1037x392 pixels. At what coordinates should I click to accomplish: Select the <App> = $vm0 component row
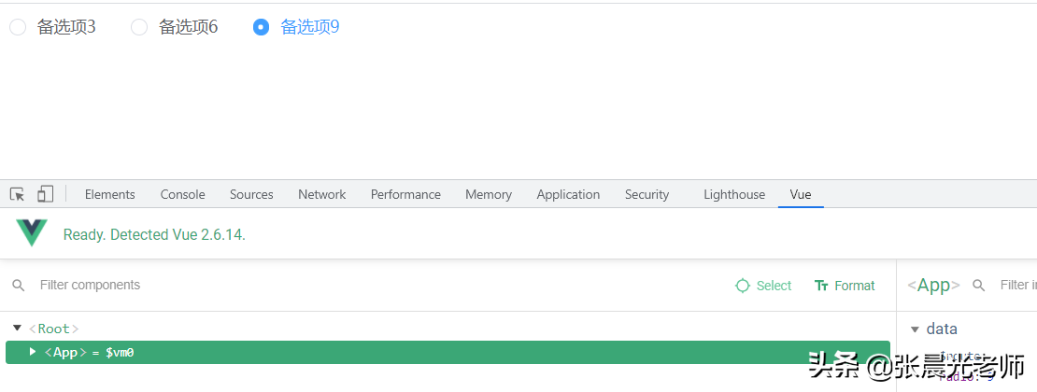448,352
